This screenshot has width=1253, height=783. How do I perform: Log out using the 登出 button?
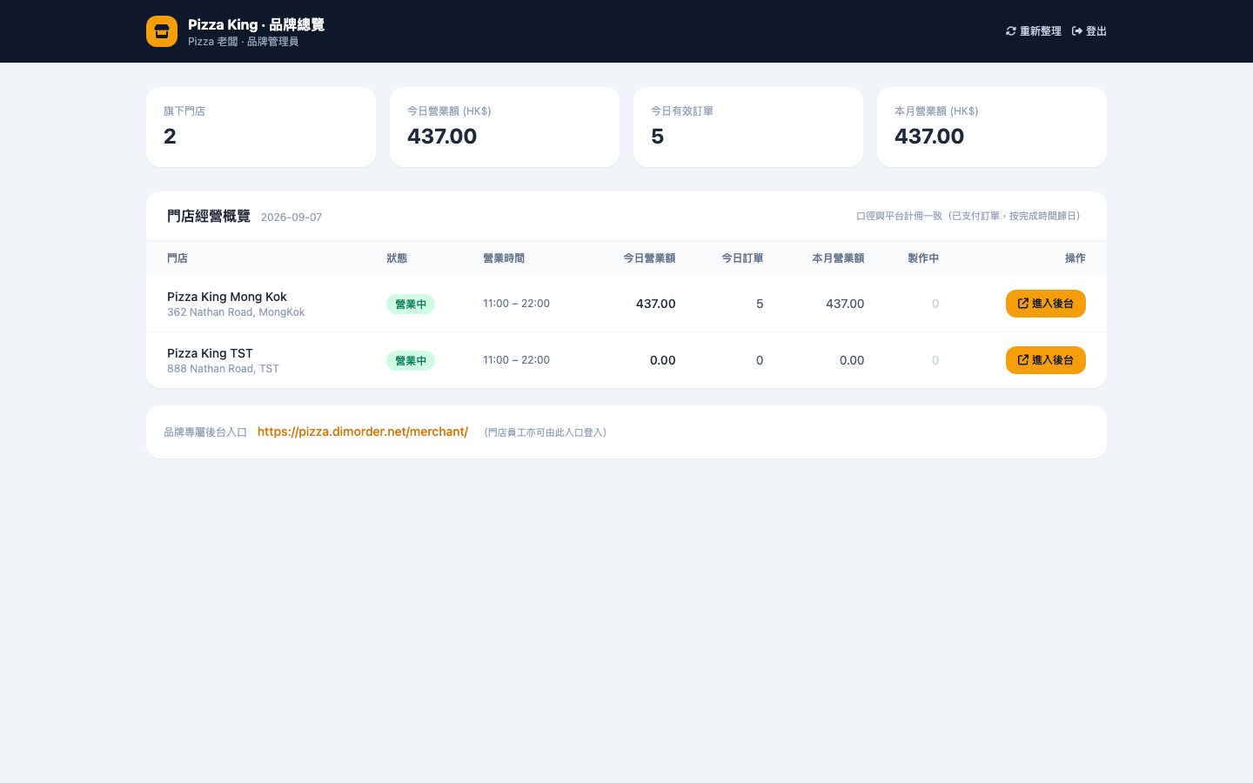coord(1089,31)
